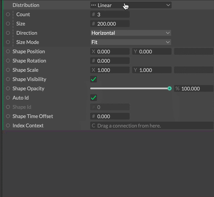Screen dimensions: 214x197
Task: Open the Direction Horizontal dropdown
Action: coord(131,33)
